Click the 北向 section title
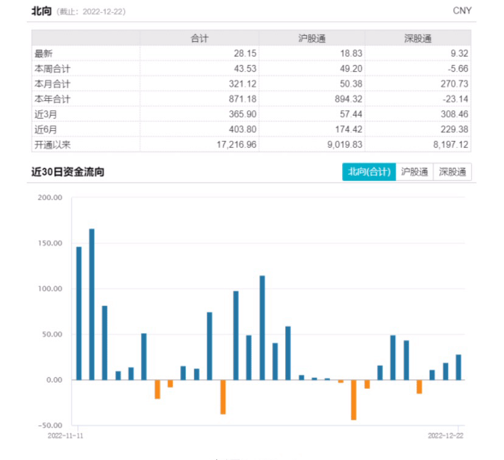Image resolution: width=504 pixels, height=460 pixels. [x=41, y=10]
